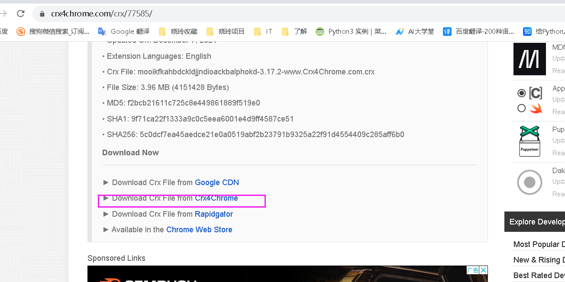
Task: Follow the Google CDN download link
Action: [x=217, y=183]
